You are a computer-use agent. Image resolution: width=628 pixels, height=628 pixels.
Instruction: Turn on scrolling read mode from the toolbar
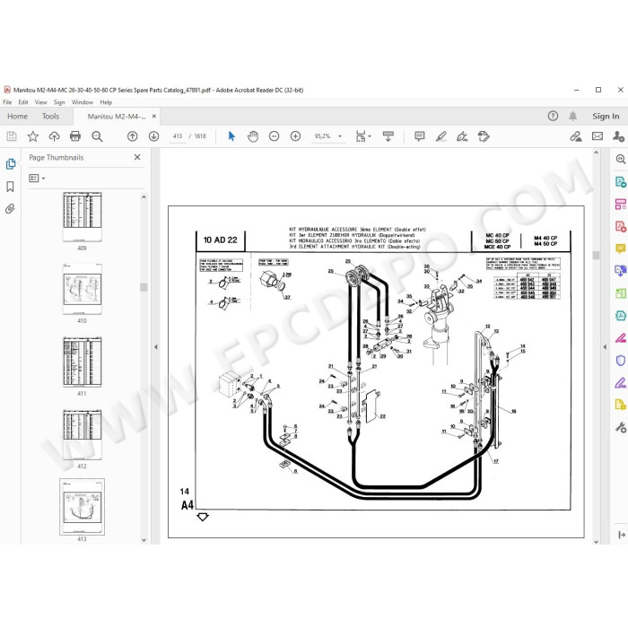coord(388,136)
